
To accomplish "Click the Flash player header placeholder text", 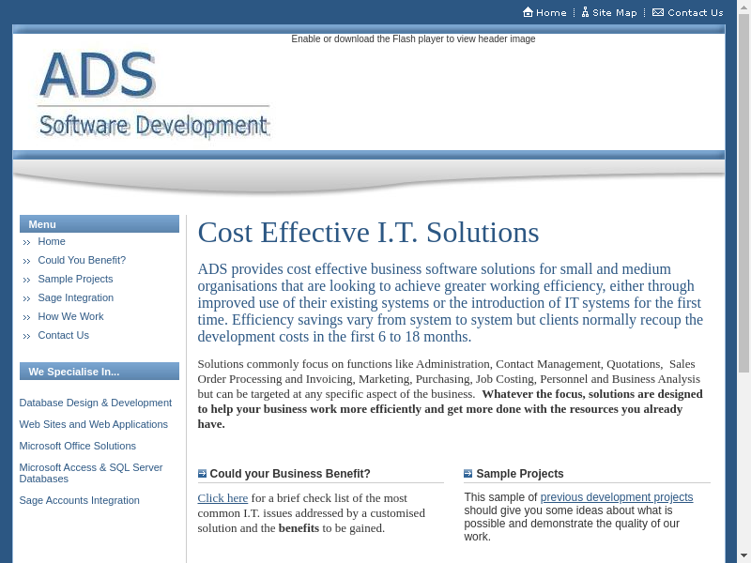I will (x=413, y=39).
